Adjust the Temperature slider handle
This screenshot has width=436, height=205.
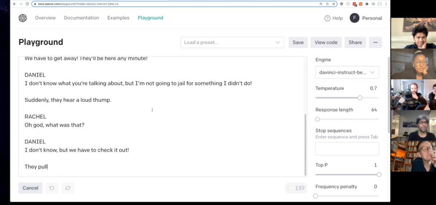pos(360,98)
